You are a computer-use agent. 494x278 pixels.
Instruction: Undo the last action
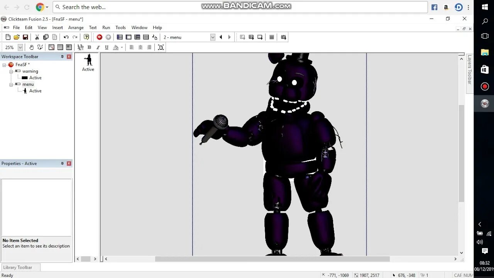[x=66, y=37]
